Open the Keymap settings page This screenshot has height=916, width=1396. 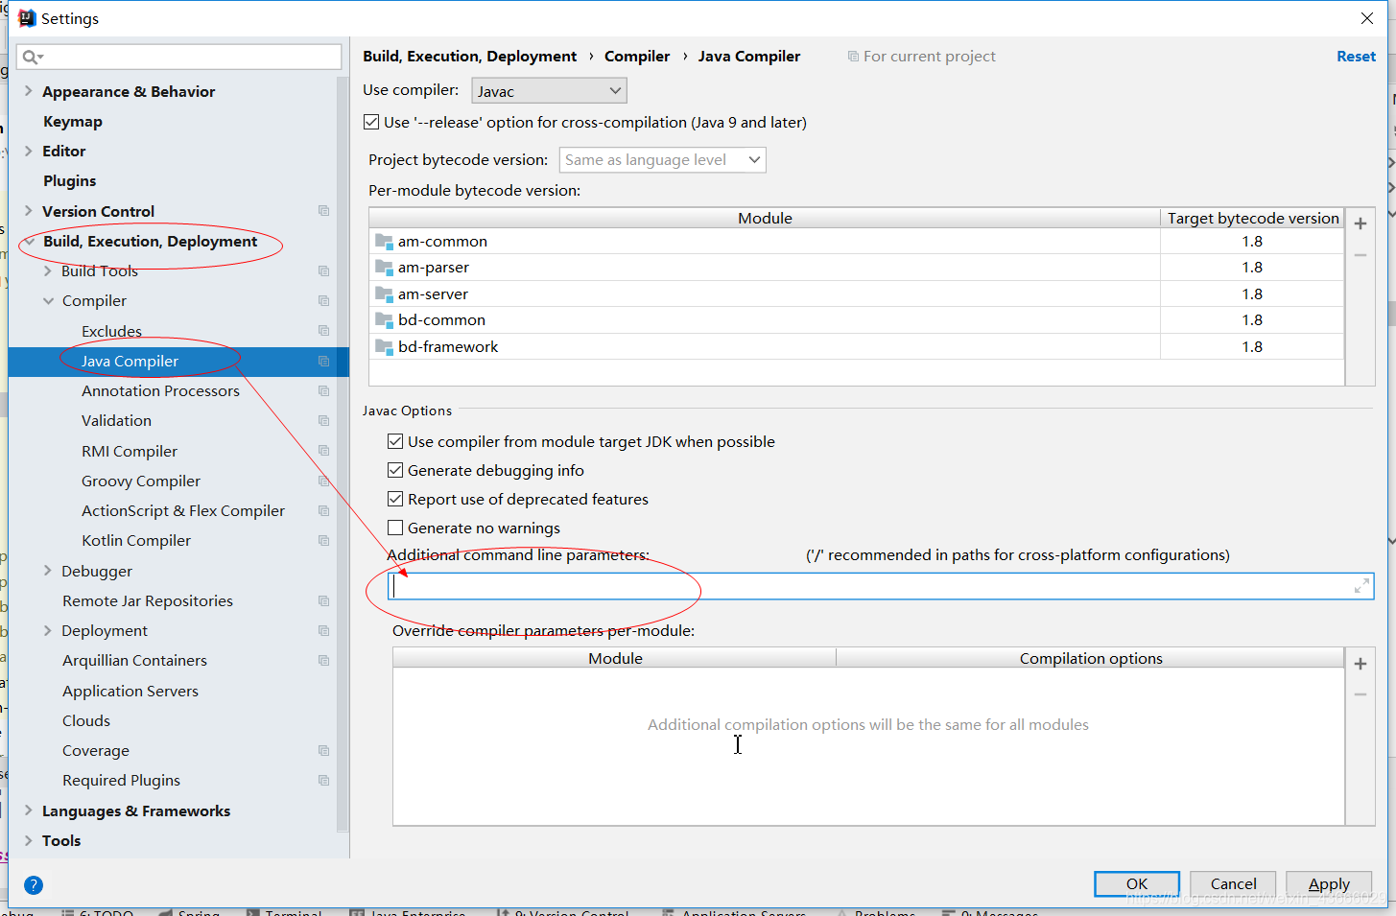pos(73,122)
